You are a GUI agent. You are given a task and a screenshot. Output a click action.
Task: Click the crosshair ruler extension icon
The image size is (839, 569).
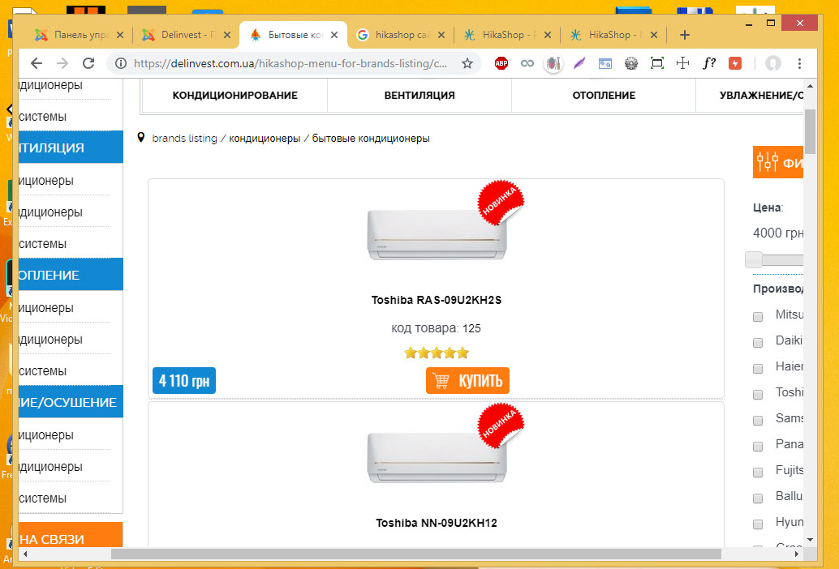point(682,63)
